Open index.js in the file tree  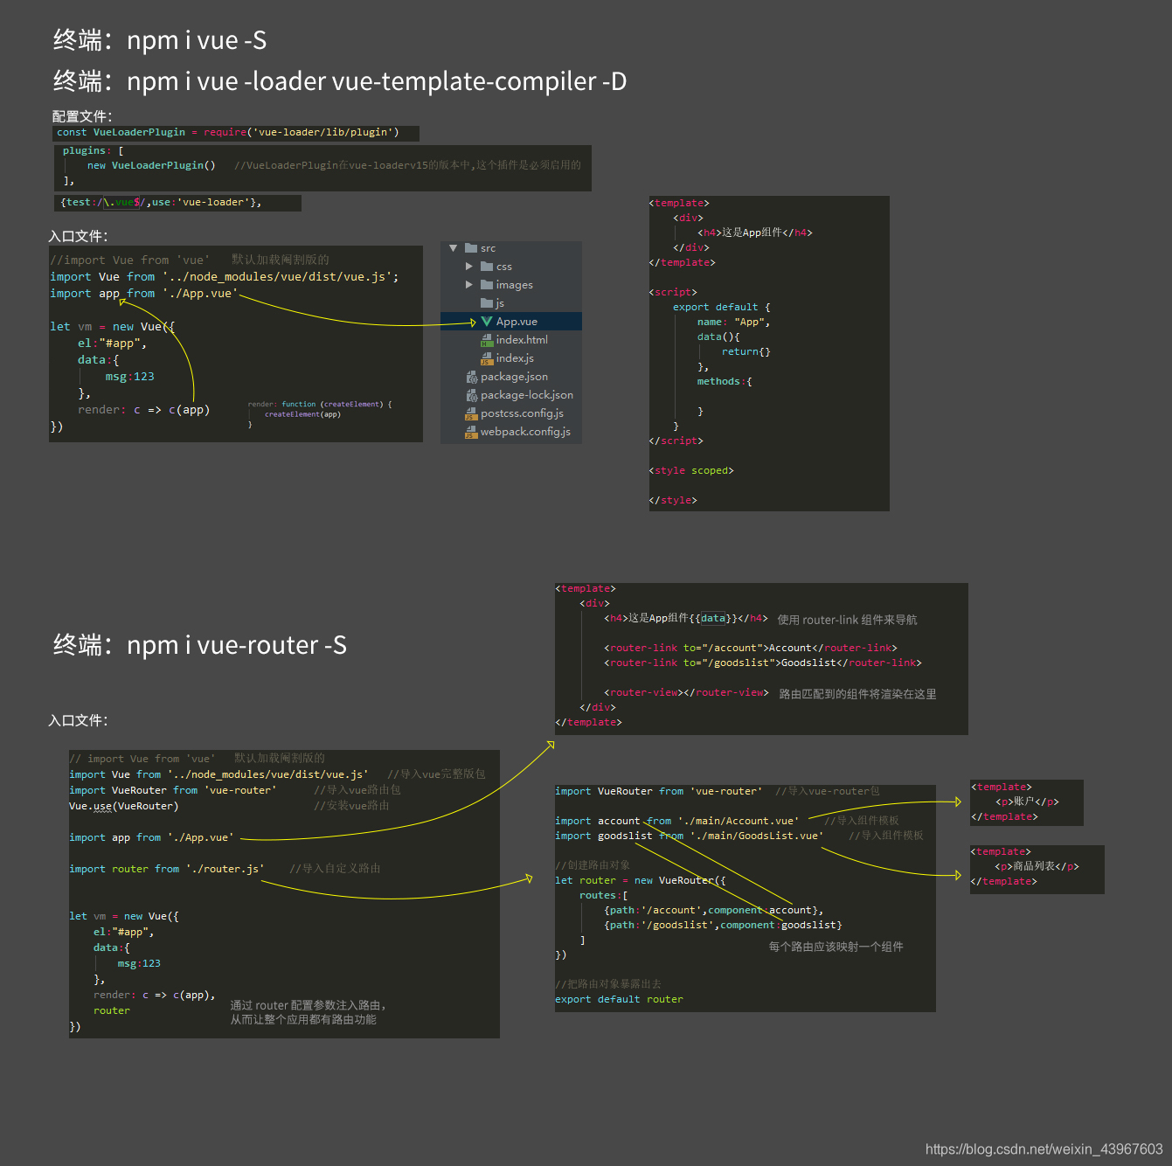(x=515, y=358)
